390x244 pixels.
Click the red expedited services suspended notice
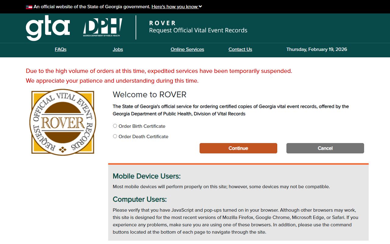click(159, 71)
